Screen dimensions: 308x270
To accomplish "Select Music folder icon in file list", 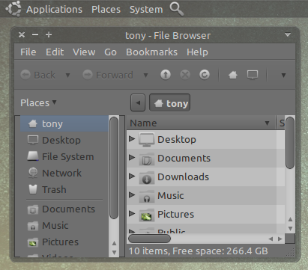I will (x=146, y=196).
